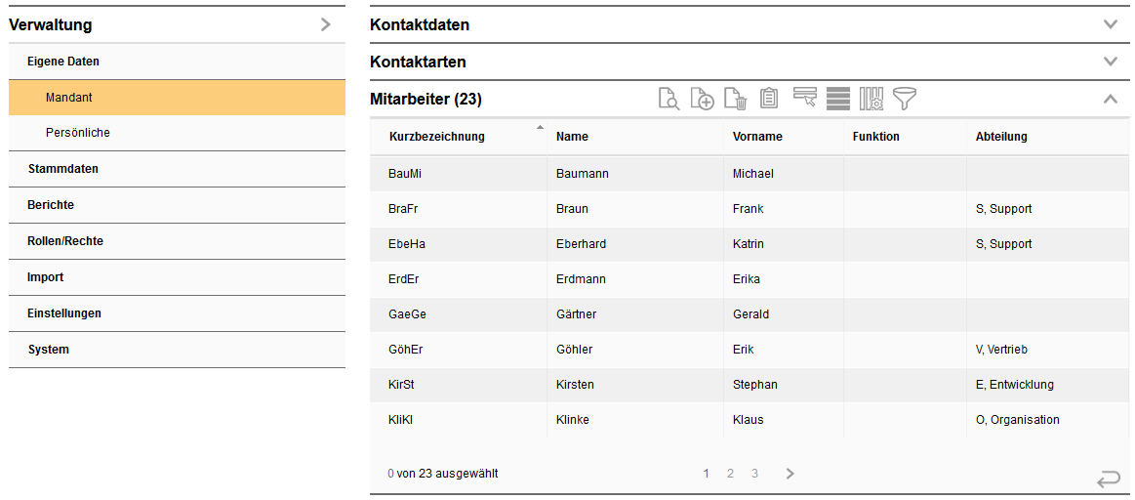Click the striped rows list icon
The width and height of the screenshot is (1135, 500).
pos(838,99)
